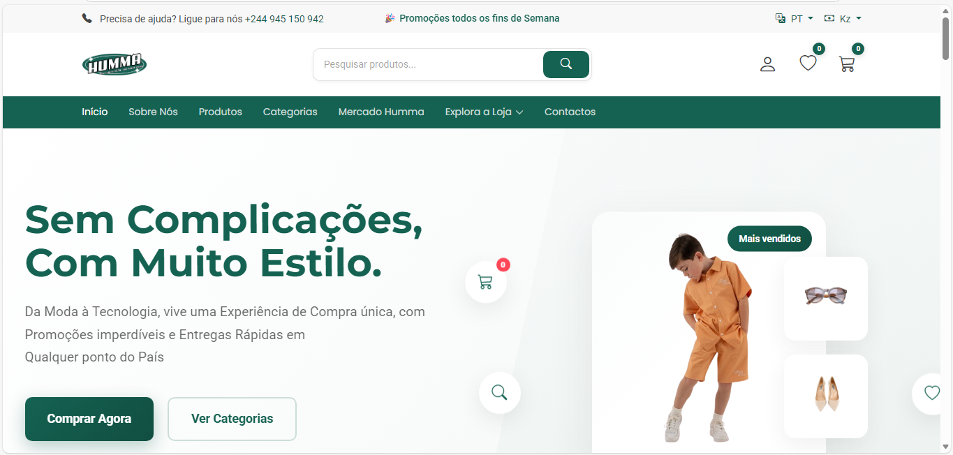Image resolution: width=953 pixels, height=455 pixels.
Task: Expand the Explora a Loja menu
Action: (x=484, y=112)
